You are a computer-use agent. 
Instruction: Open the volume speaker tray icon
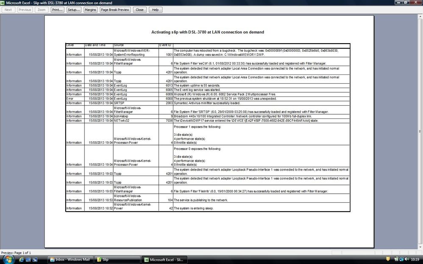click(x=406, y=259)
